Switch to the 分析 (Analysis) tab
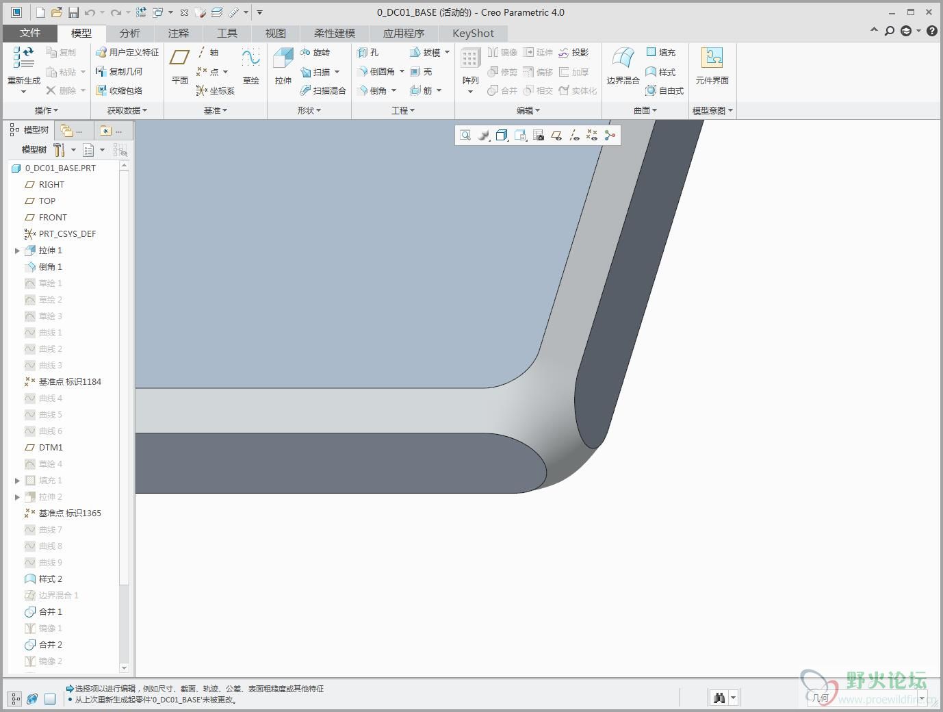This screenshot has height=712, width=943. point(129,33)
